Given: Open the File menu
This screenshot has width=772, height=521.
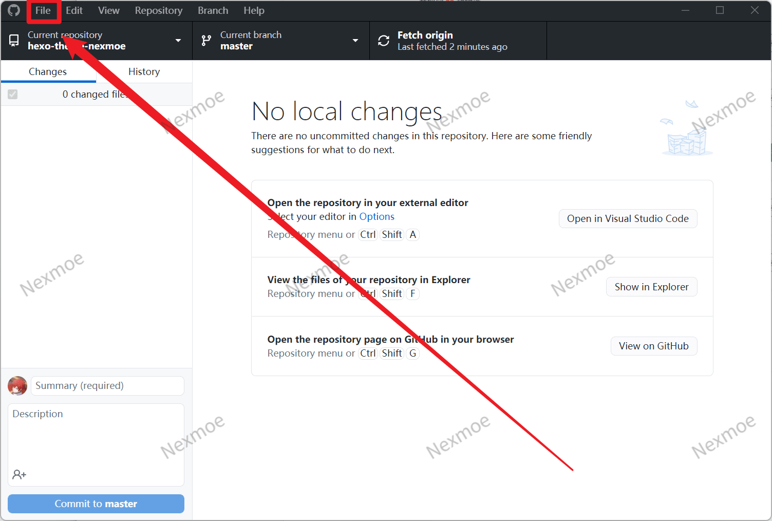Looking at the screenshot, I should (43, 11).
